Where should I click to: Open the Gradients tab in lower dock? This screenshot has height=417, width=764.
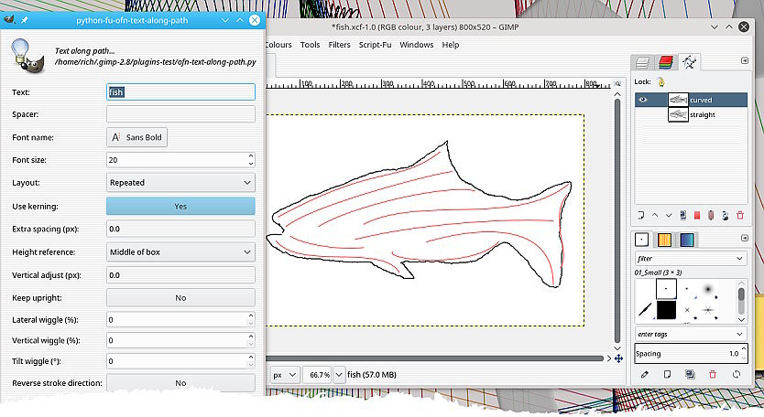point(687,240)
